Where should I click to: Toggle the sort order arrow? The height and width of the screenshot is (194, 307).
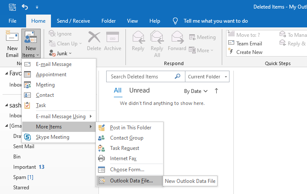point(216,91)
